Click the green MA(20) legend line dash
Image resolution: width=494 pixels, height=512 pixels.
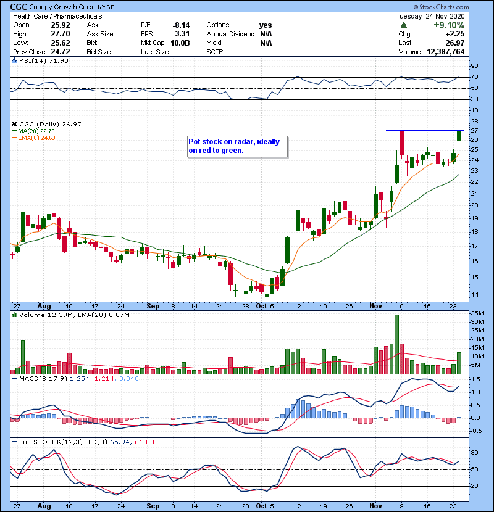[x=14, y=131]
